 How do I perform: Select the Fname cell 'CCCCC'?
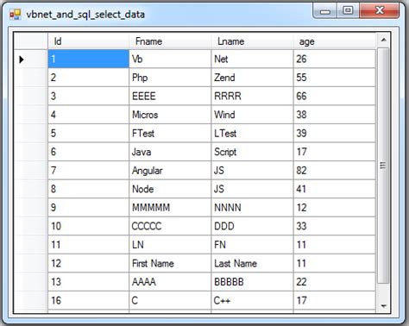(x=170, y=226)
